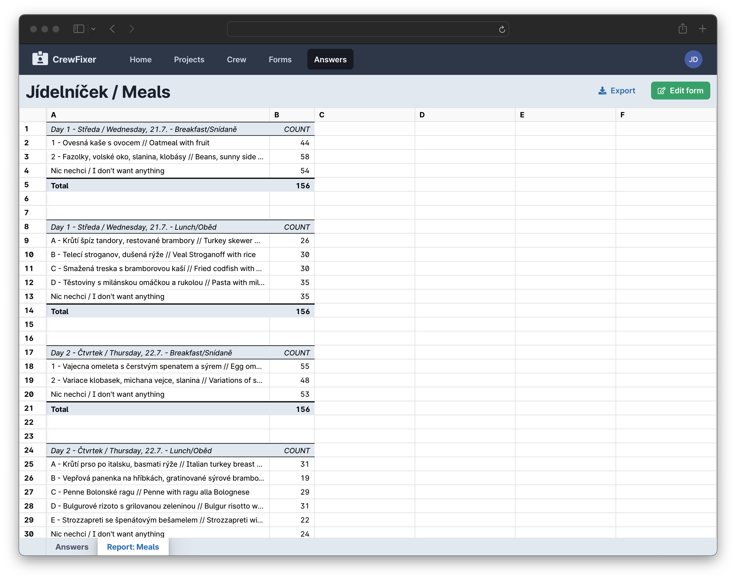Open a new tab with plus icon
Image resolution: width=736 pixels, height=579 pixels.
(x=702, y=29)
